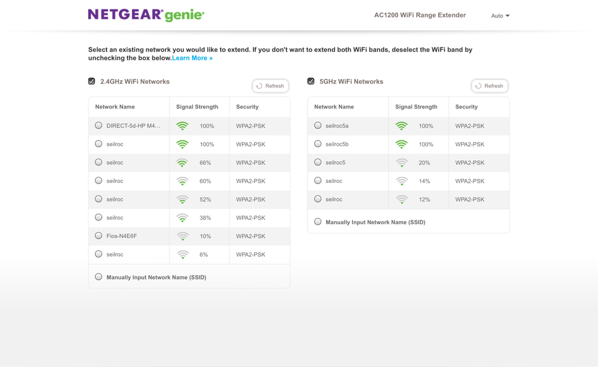Image resolution: width=598 pixels, height=367 pixels.
Task: Click the NETGEAR genie logo
Action: (x=146, y=14)
